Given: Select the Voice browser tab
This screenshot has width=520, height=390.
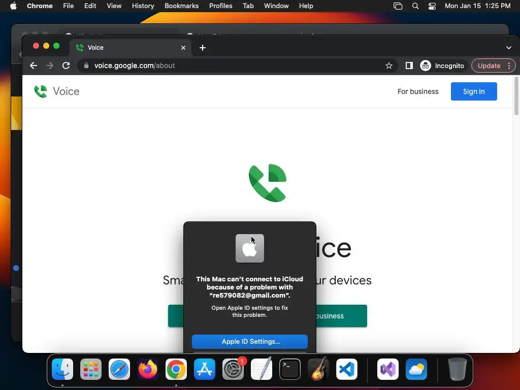Looking at the screenshot, I should tap(131, 48).
